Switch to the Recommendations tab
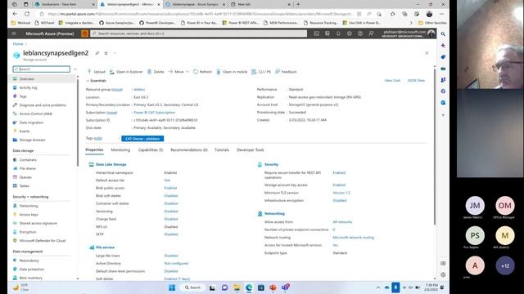 (x=189, y=150)
